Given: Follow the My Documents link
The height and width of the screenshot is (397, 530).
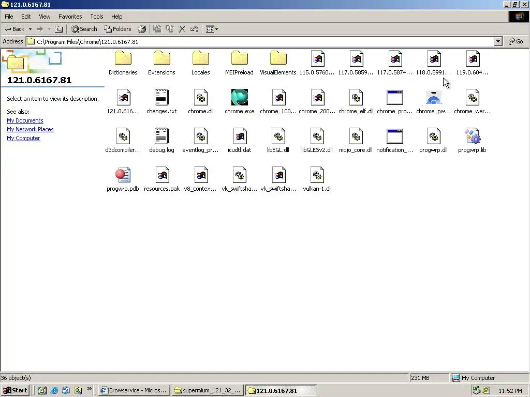Looking at the screenshot, I should coord(25,120).
